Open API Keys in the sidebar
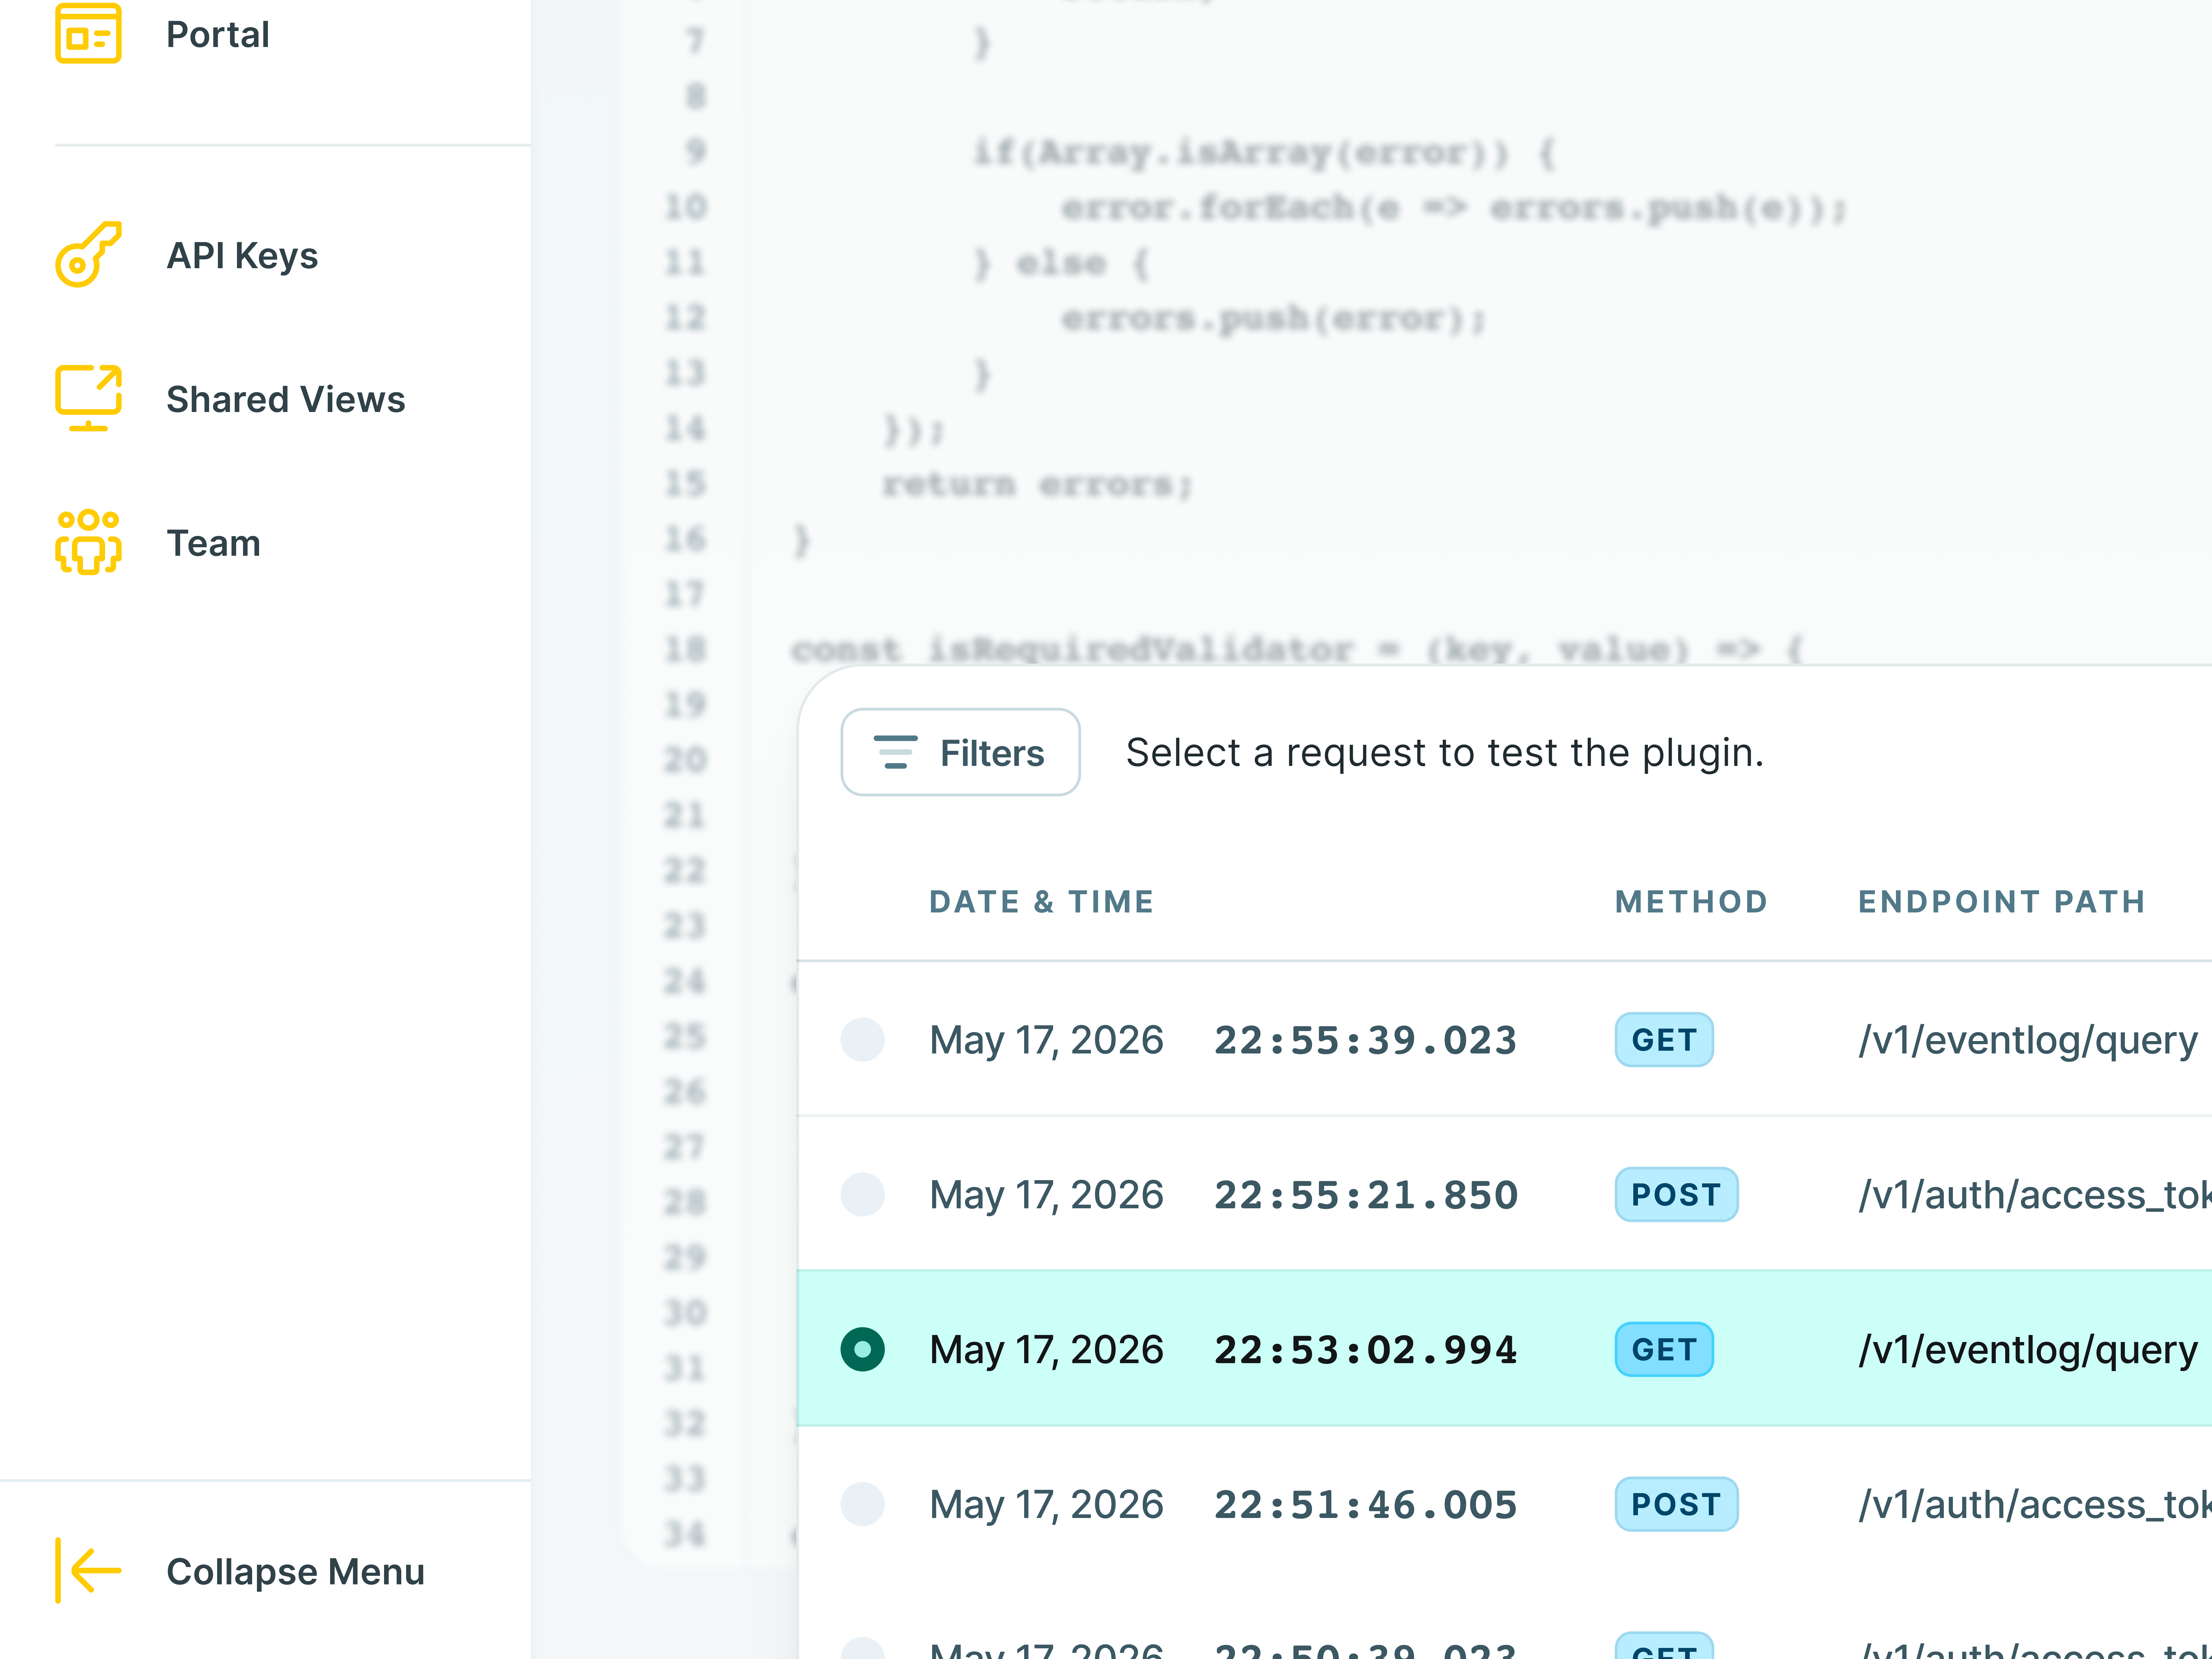Viewport: 2212px width, 1659px height. pos(242,256)
